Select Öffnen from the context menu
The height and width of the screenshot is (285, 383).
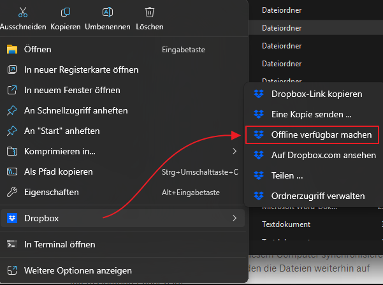pos(38,49)
